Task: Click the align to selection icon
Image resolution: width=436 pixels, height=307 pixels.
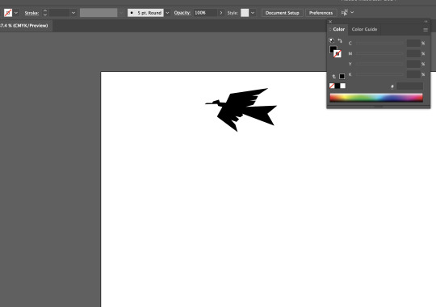Action: point(345,13)
